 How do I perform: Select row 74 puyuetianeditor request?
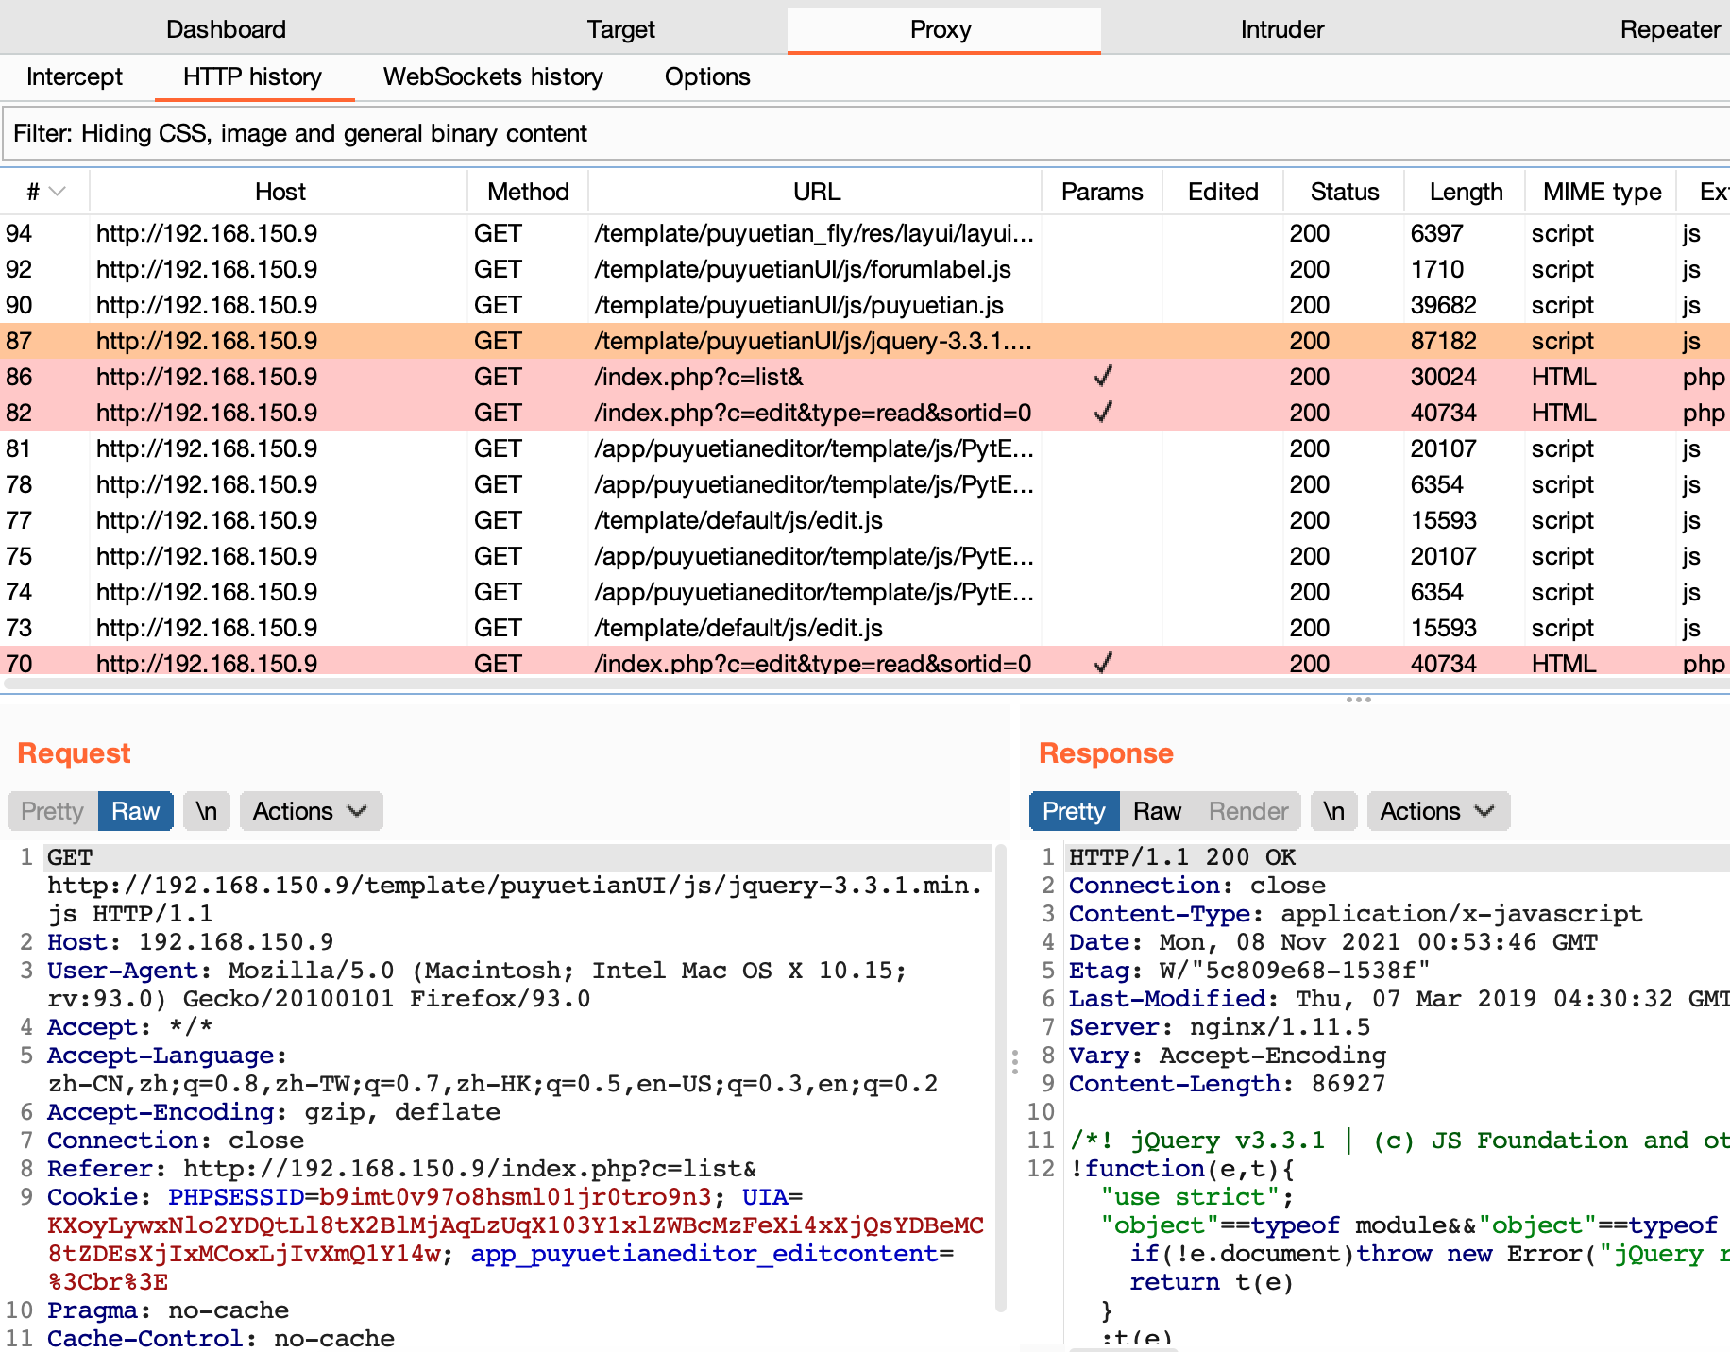click(x=865, y=592)
